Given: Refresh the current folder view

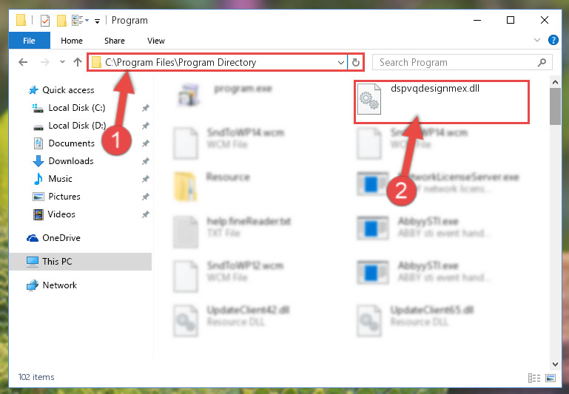Looking at the screenshot, I should (x=356, y=62).
